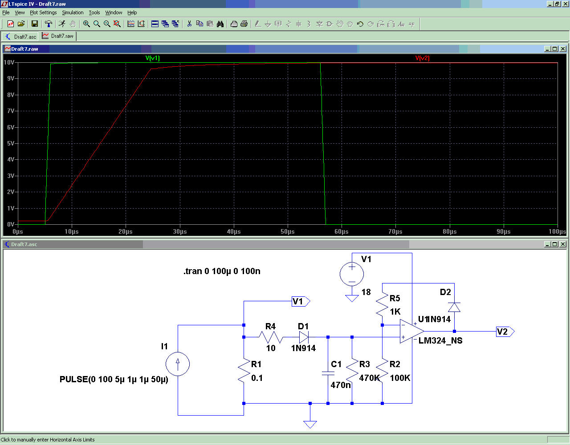Screen dimensions: 570x445
Task: Select the Inductor placement tool
Action: tap(309, 24)
